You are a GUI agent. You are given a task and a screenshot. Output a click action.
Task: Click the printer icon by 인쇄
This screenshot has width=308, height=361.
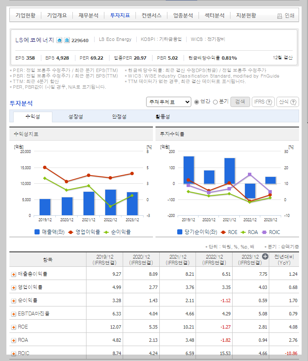(279, 16)
